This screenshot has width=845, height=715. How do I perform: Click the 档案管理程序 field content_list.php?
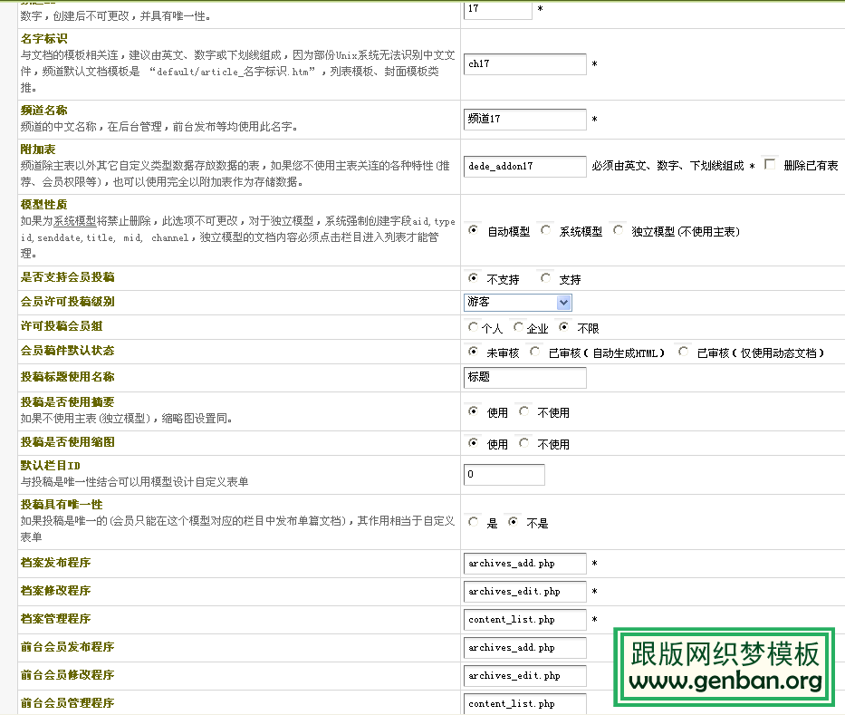click(x=525, y=620)
